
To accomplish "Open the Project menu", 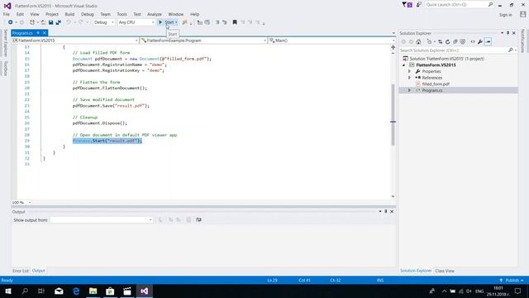I will click(x=52, y=14).
